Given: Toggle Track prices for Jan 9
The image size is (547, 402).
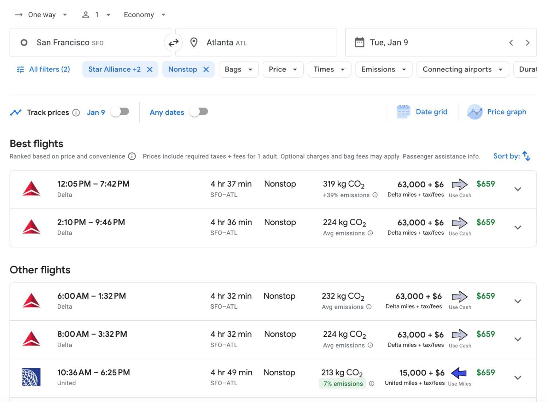Looking at the screenshot, I should [120, 112].
